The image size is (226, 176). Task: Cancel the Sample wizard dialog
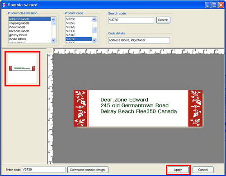203,170
